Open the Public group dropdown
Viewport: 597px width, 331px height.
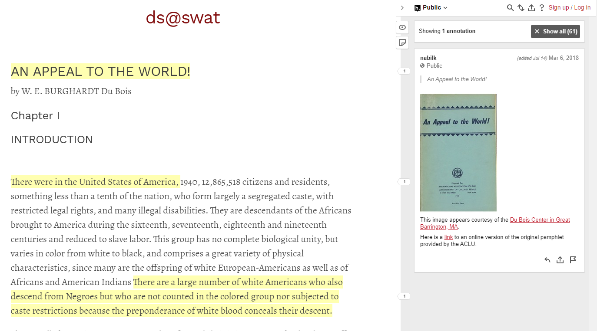point(431,8)
